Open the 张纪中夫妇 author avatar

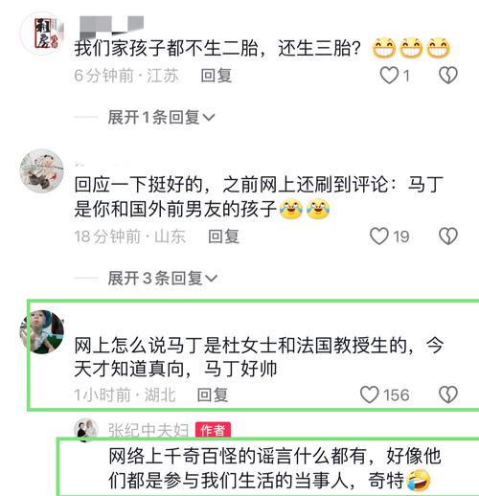point(85,429)
